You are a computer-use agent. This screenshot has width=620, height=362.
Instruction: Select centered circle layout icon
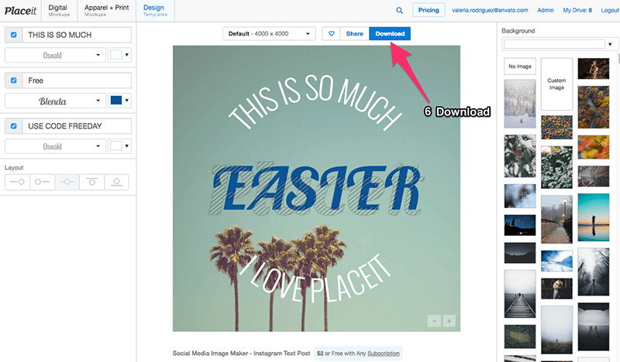(x=67, y=182)
